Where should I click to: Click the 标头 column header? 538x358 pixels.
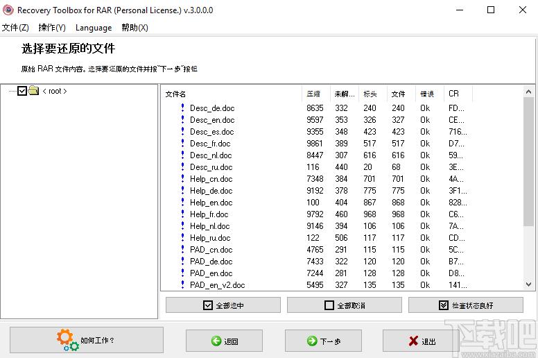372,94
